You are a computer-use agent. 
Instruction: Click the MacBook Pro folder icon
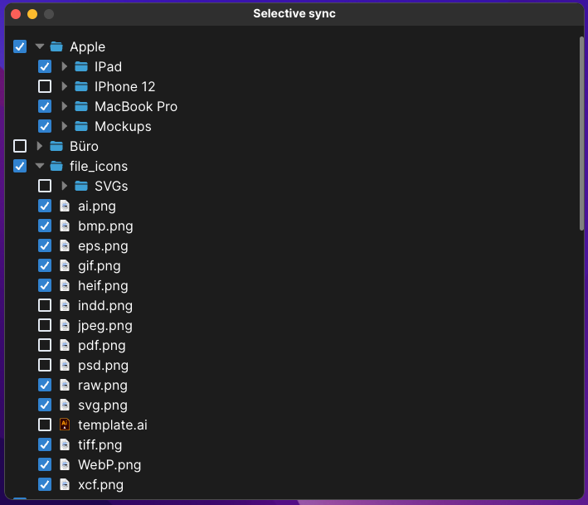(x=81, y=106)
